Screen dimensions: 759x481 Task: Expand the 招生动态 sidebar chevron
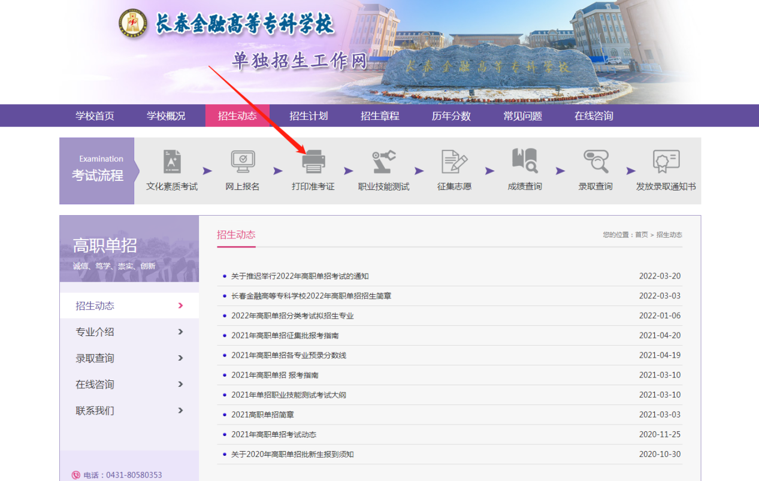(x=180, y=305)
